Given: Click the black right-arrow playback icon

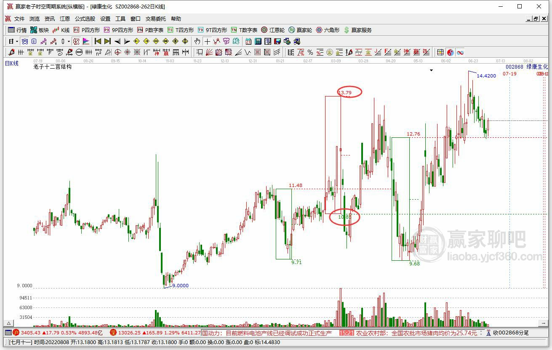Looking at the screenshot, I should pyautogui.click(x=127, y=41).
